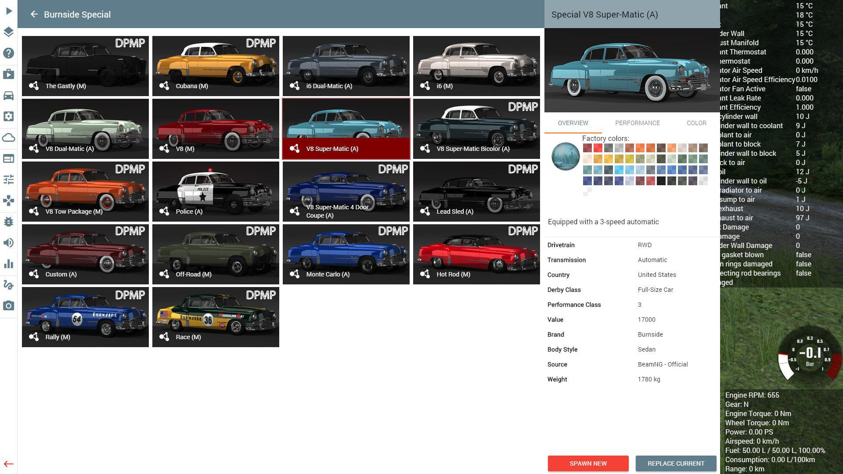Screen dimensions: 843x474
Task: Switch to the PERFORMANCE tab
Action: (638, 123)
